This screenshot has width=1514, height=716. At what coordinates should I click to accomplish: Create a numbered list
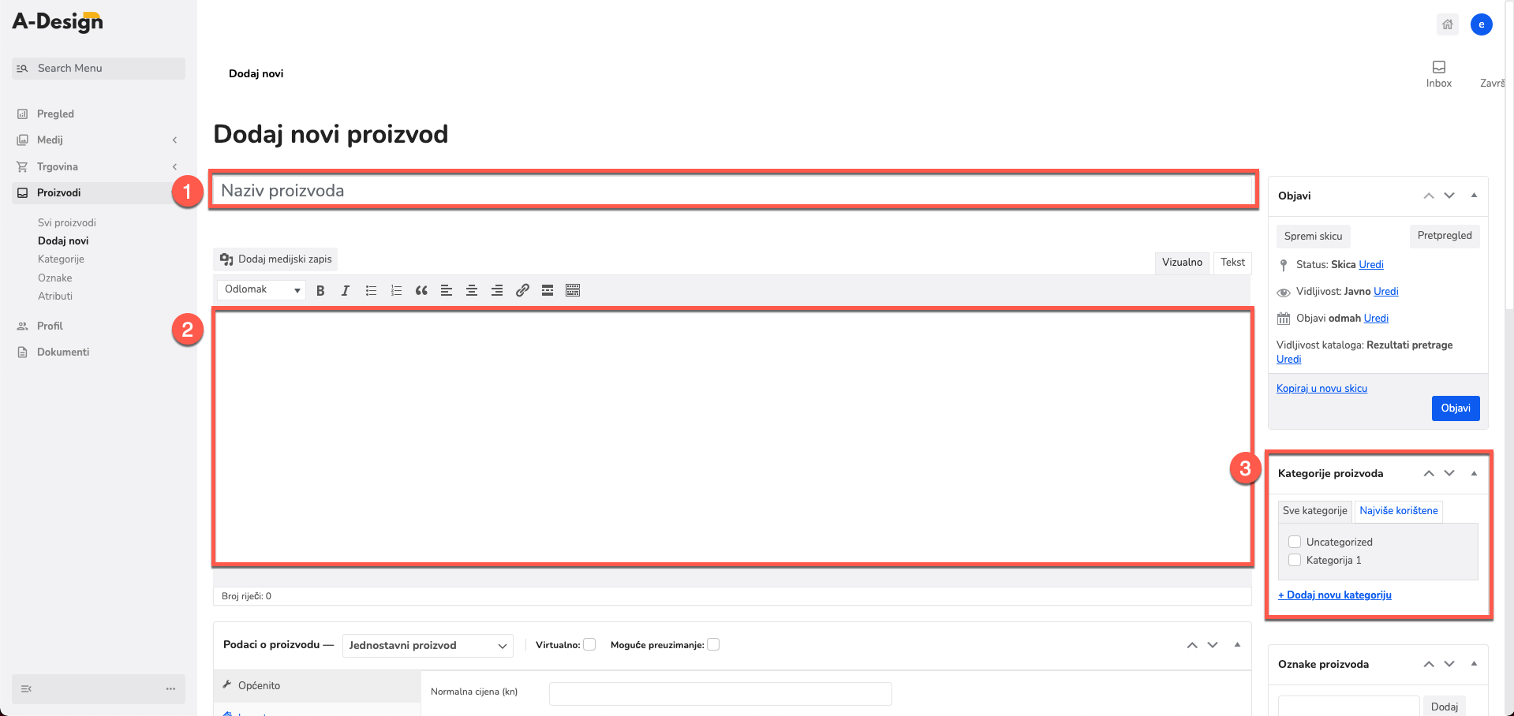click(x=396, y=290)
